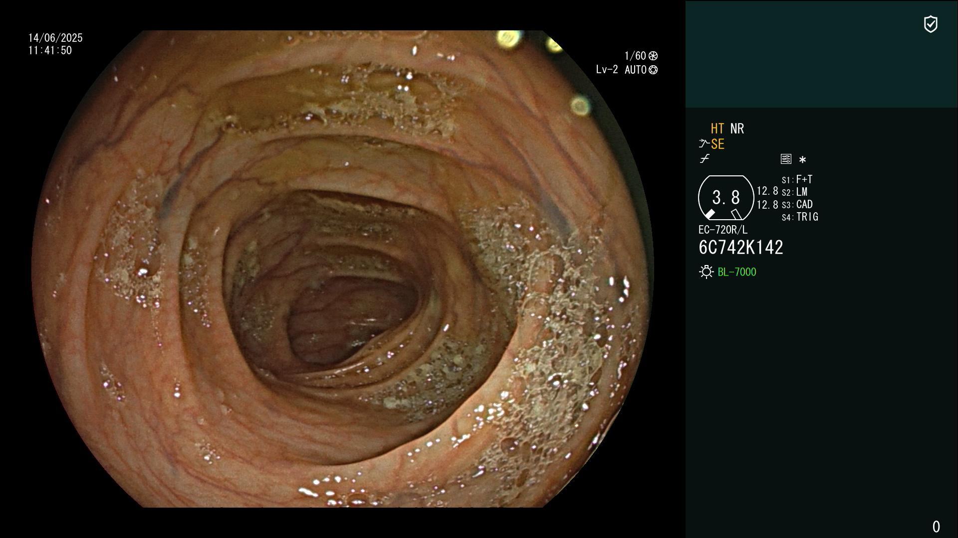The height and width of the screenshot is (538, 958).
Task: Click the hollow scope channel marker
Action: (x=736, y=214)
